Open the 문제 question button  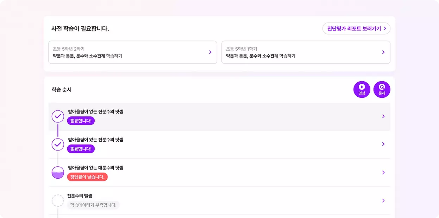tap(382, 90)
